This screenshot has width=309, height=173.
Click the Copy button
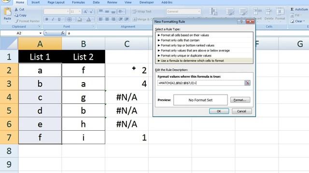coord(20,15)
